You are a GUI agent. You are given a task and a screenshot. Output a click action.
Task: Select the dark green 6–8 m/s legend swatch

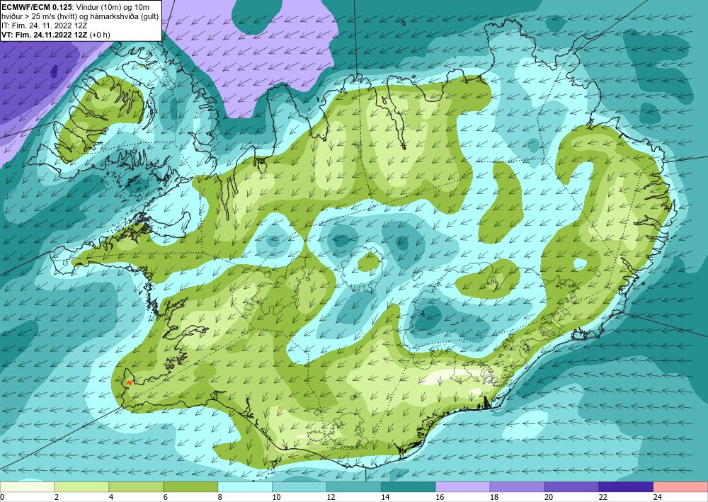pos(190,487)
